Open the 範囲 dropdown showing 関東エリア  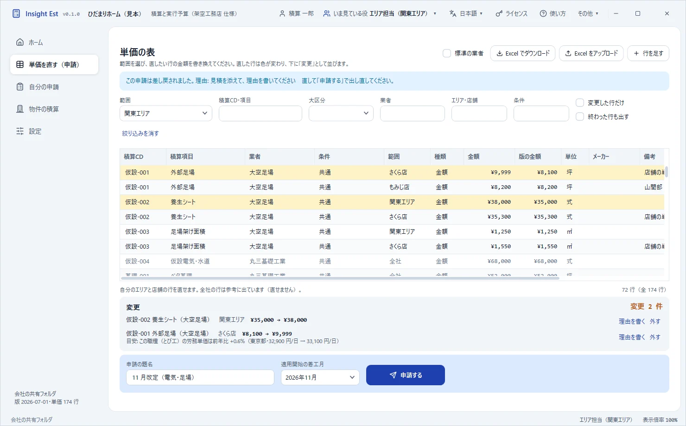pos(166,113)
